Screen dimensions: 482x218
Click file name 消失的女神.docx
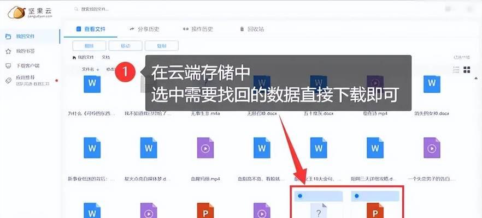point(432,113)
